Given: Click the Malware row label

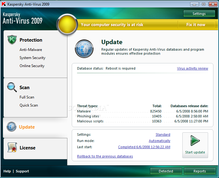Looking at the screenshot, I should tap(84, 111).
